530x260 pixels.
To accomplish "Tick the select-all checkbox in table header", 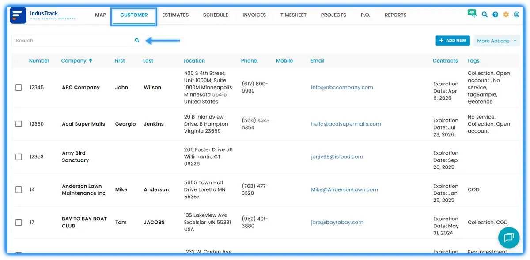I will 18,61.
